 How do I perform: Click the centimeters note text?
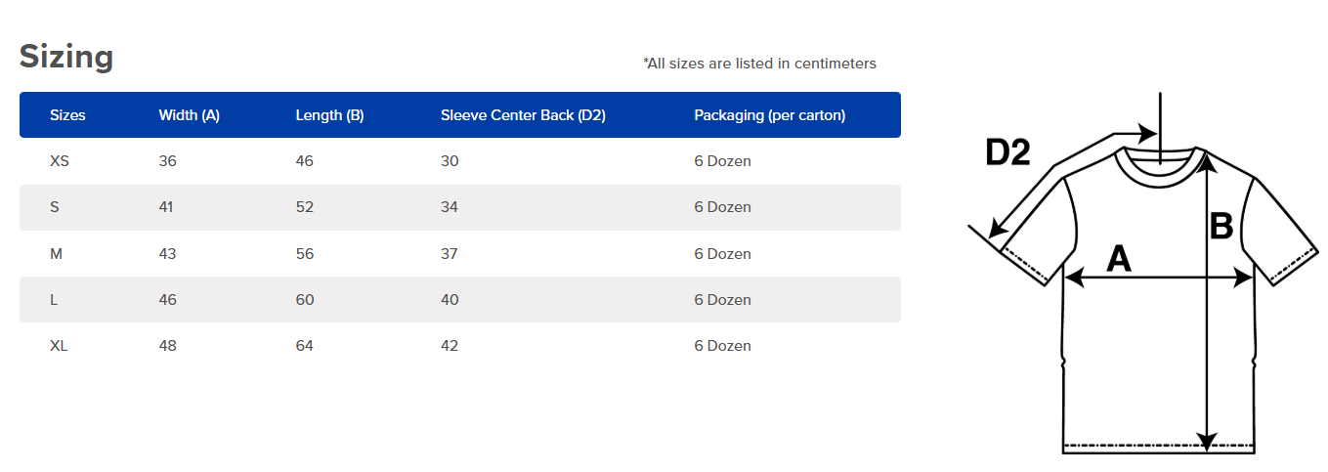[x=759, y=64]
